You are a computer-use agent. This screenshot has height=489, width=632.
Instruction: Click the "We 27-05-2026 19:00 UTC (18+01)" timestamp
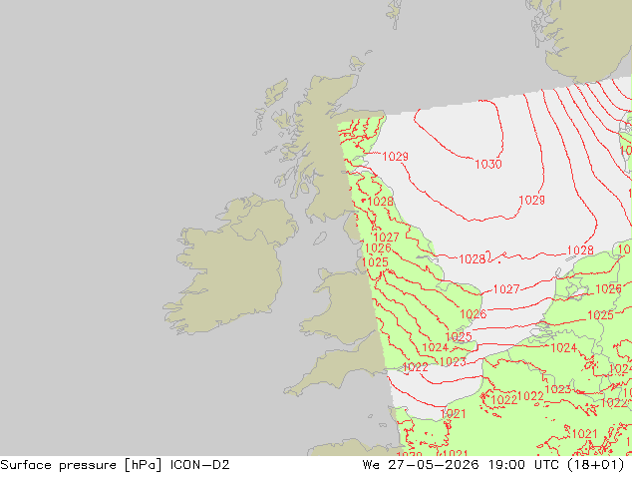[493, 465]
